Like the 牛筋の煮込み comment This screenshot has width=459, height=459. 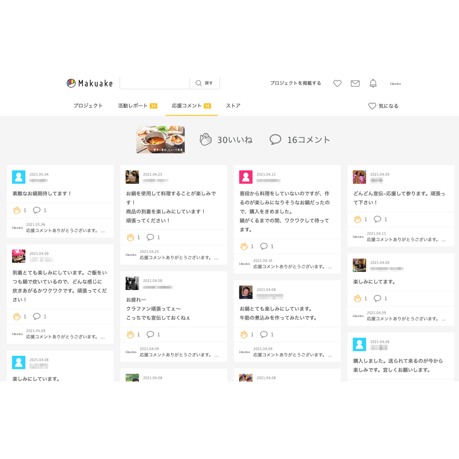click(244, 335)
